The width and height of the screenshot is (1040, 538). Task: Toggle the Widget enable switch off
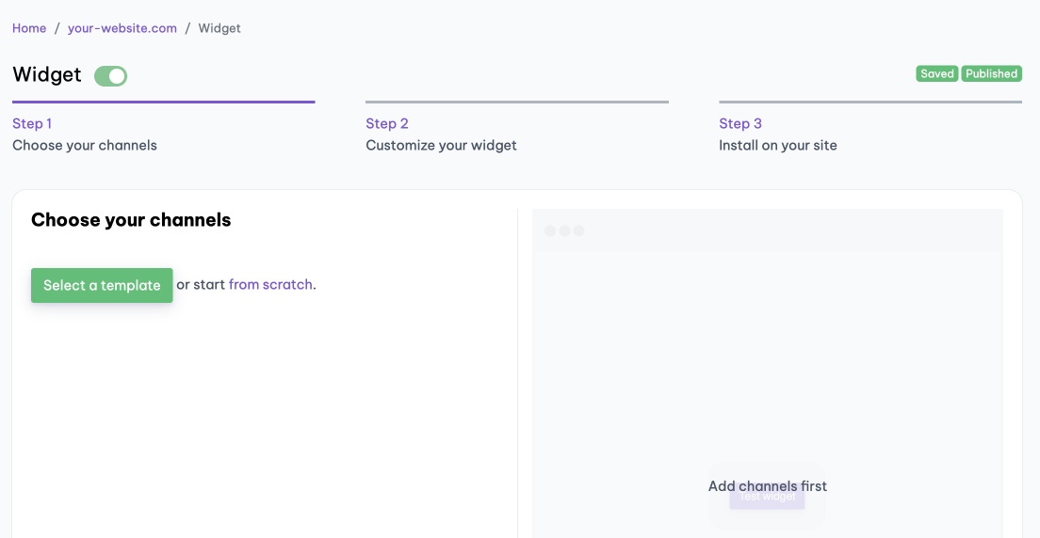point(111,76)
